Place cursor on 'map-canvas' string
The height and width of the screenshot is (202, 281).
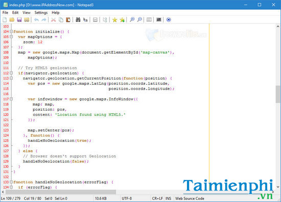(x=155, y=52)
